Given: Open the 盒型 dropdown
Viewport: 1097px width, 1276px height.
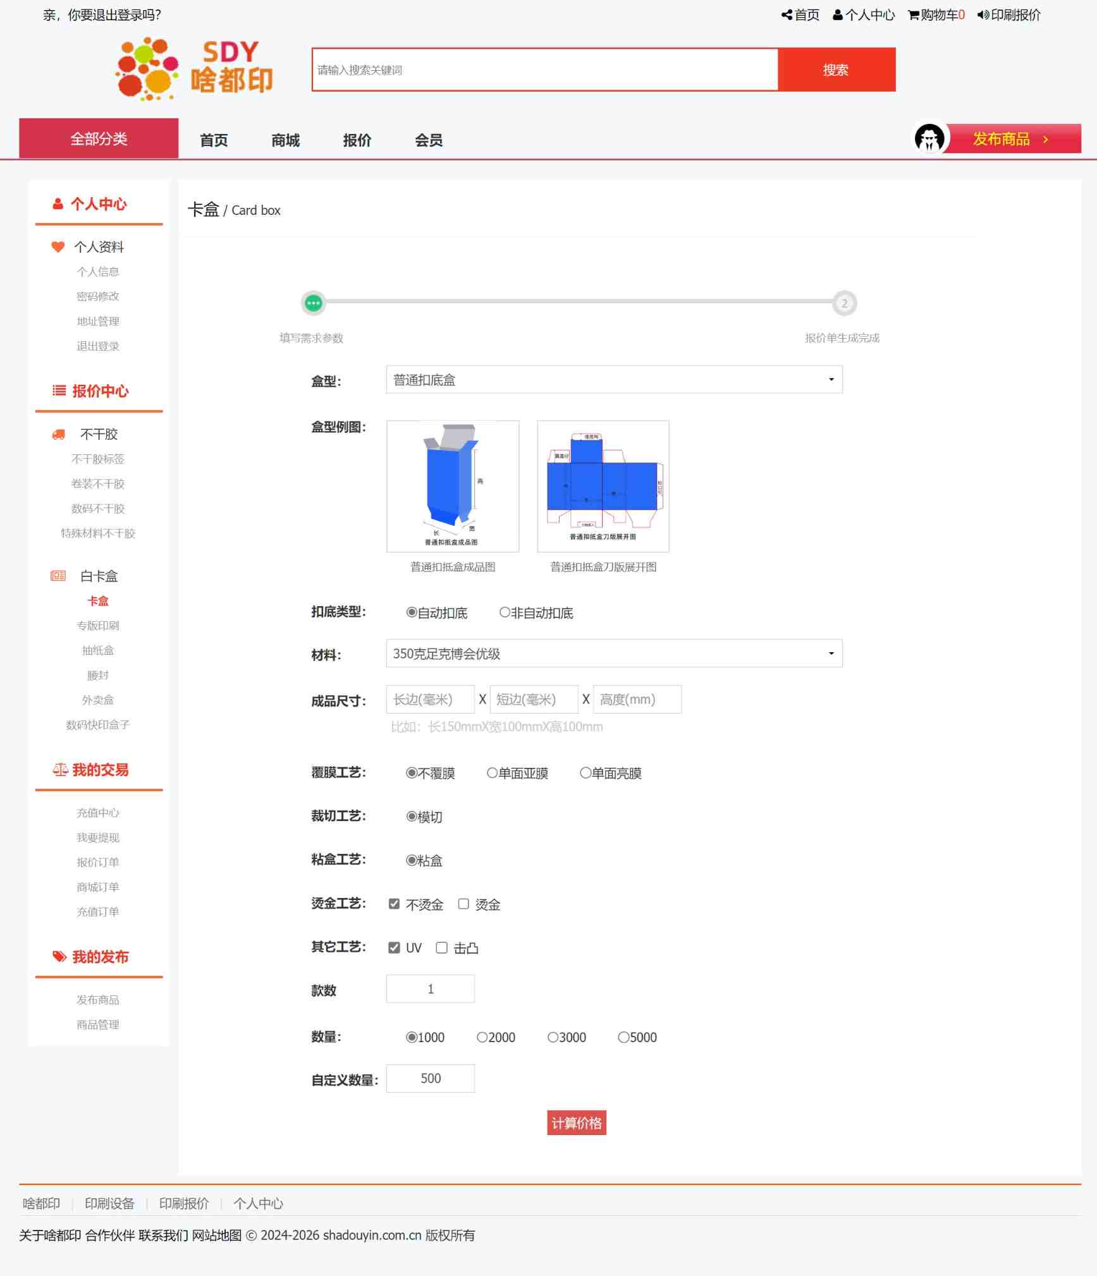Looking at the screenshot, I should tap(614, 380).
